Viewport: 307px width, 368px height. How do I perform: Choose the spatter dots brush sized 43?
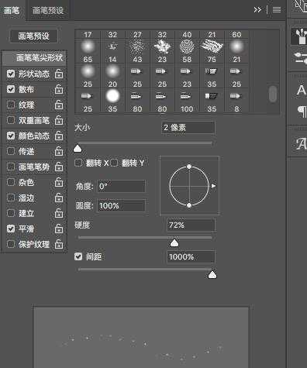(x=137, y=51)
